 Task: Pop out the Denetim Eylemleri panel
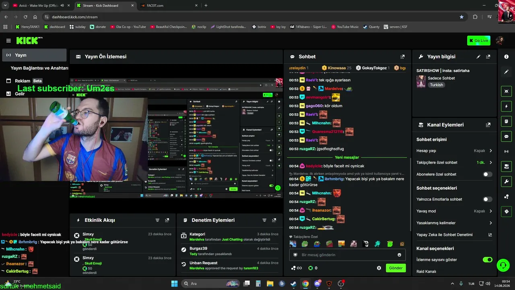click(x=274, y=220)
